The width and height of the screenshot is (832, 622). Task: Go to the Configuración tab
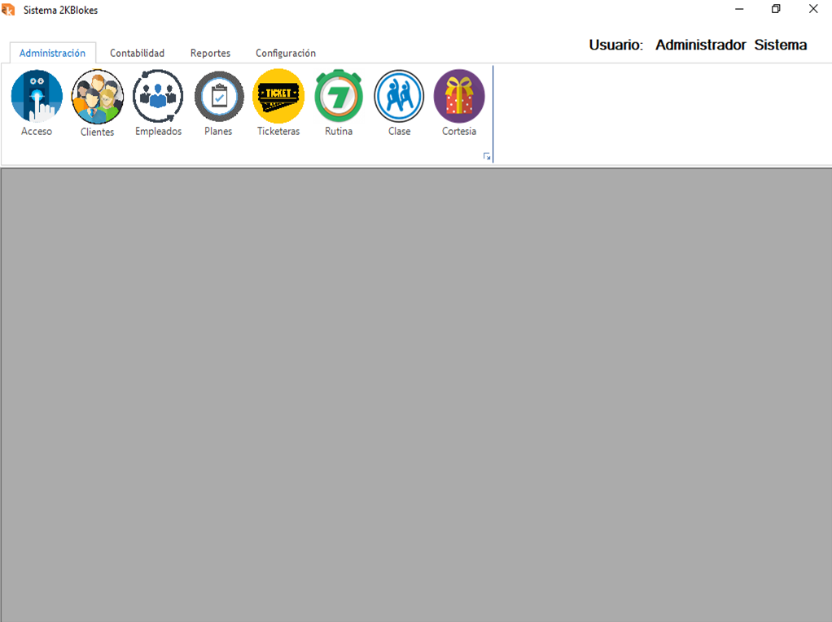coord(286,53)
